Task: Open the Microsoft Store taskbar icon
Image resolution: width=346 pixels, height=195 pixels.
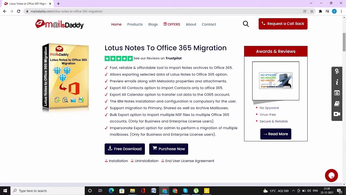Action: tap(122, 191)
